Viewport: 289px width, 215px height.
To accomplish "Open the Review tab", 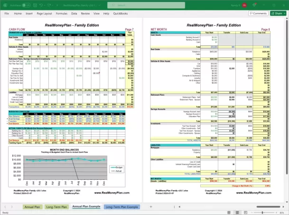I will pos(85,13).
